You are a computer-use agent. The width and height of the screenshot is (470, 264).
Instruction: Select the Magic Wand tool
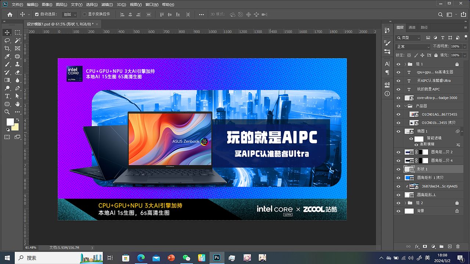click(17, 41)
